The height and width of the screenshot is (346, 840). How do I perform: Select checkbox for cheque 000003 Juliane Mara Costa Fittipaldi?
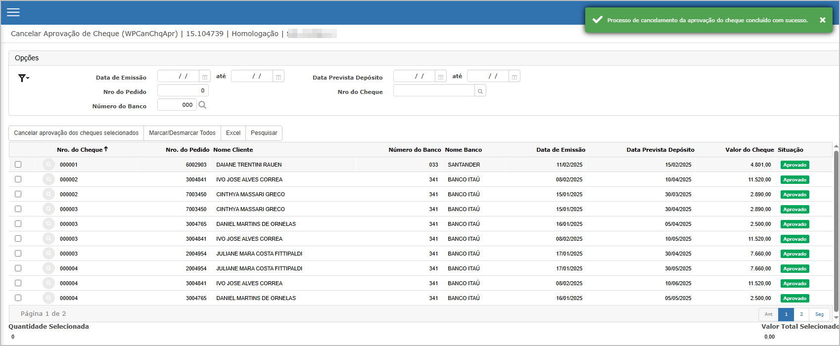tap(18, 254)
